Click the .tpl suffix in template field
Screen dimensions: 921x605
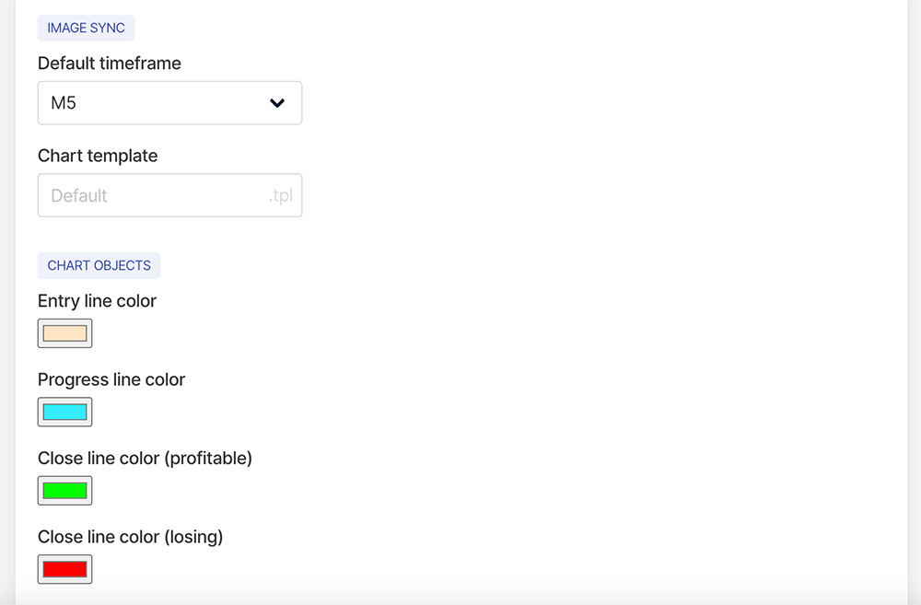click(281, 196)
